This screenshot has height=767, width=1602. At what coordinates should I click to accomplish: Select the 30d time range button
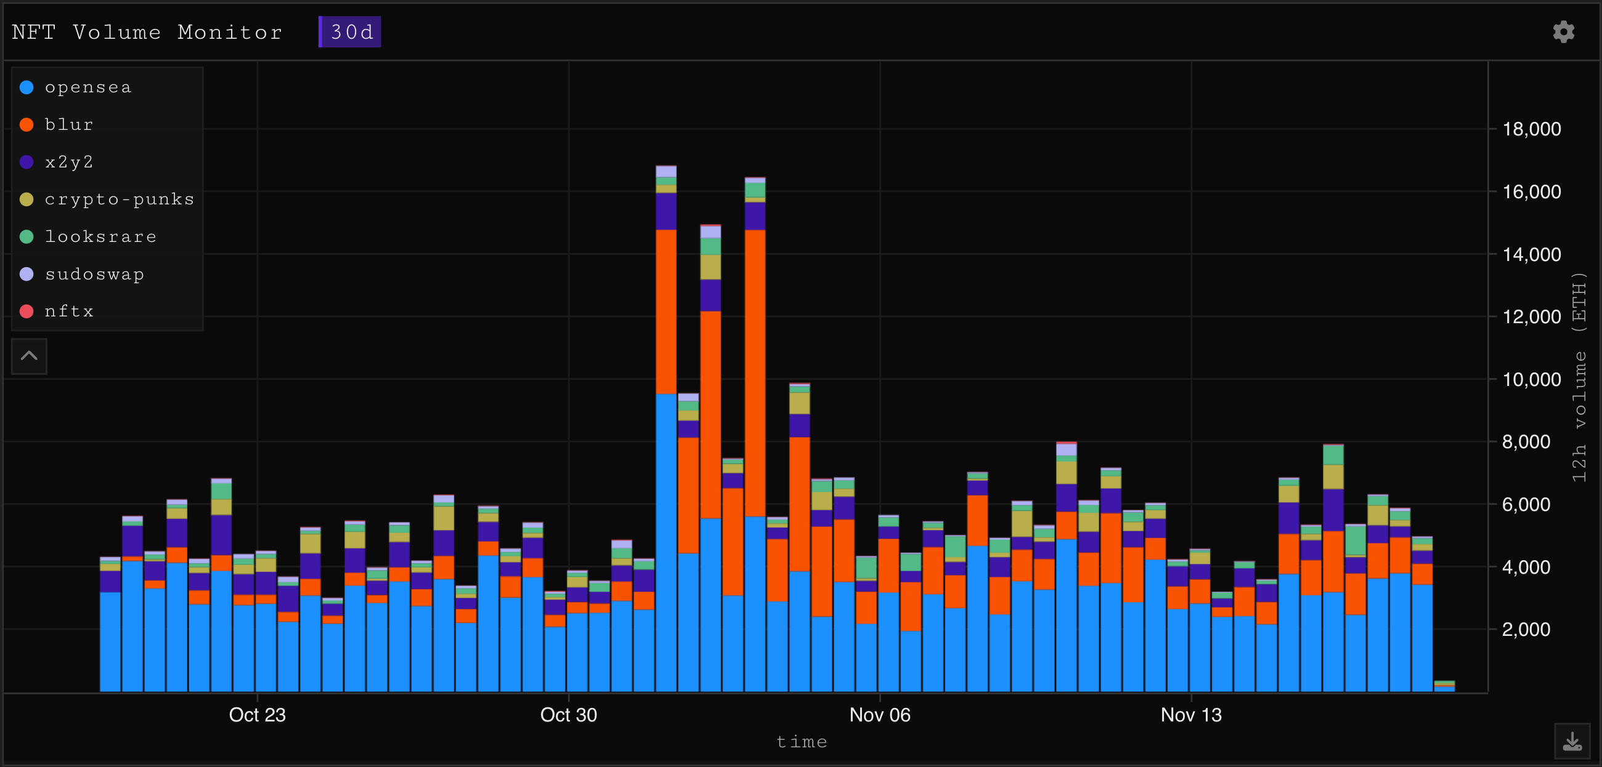tap(350, 31)
